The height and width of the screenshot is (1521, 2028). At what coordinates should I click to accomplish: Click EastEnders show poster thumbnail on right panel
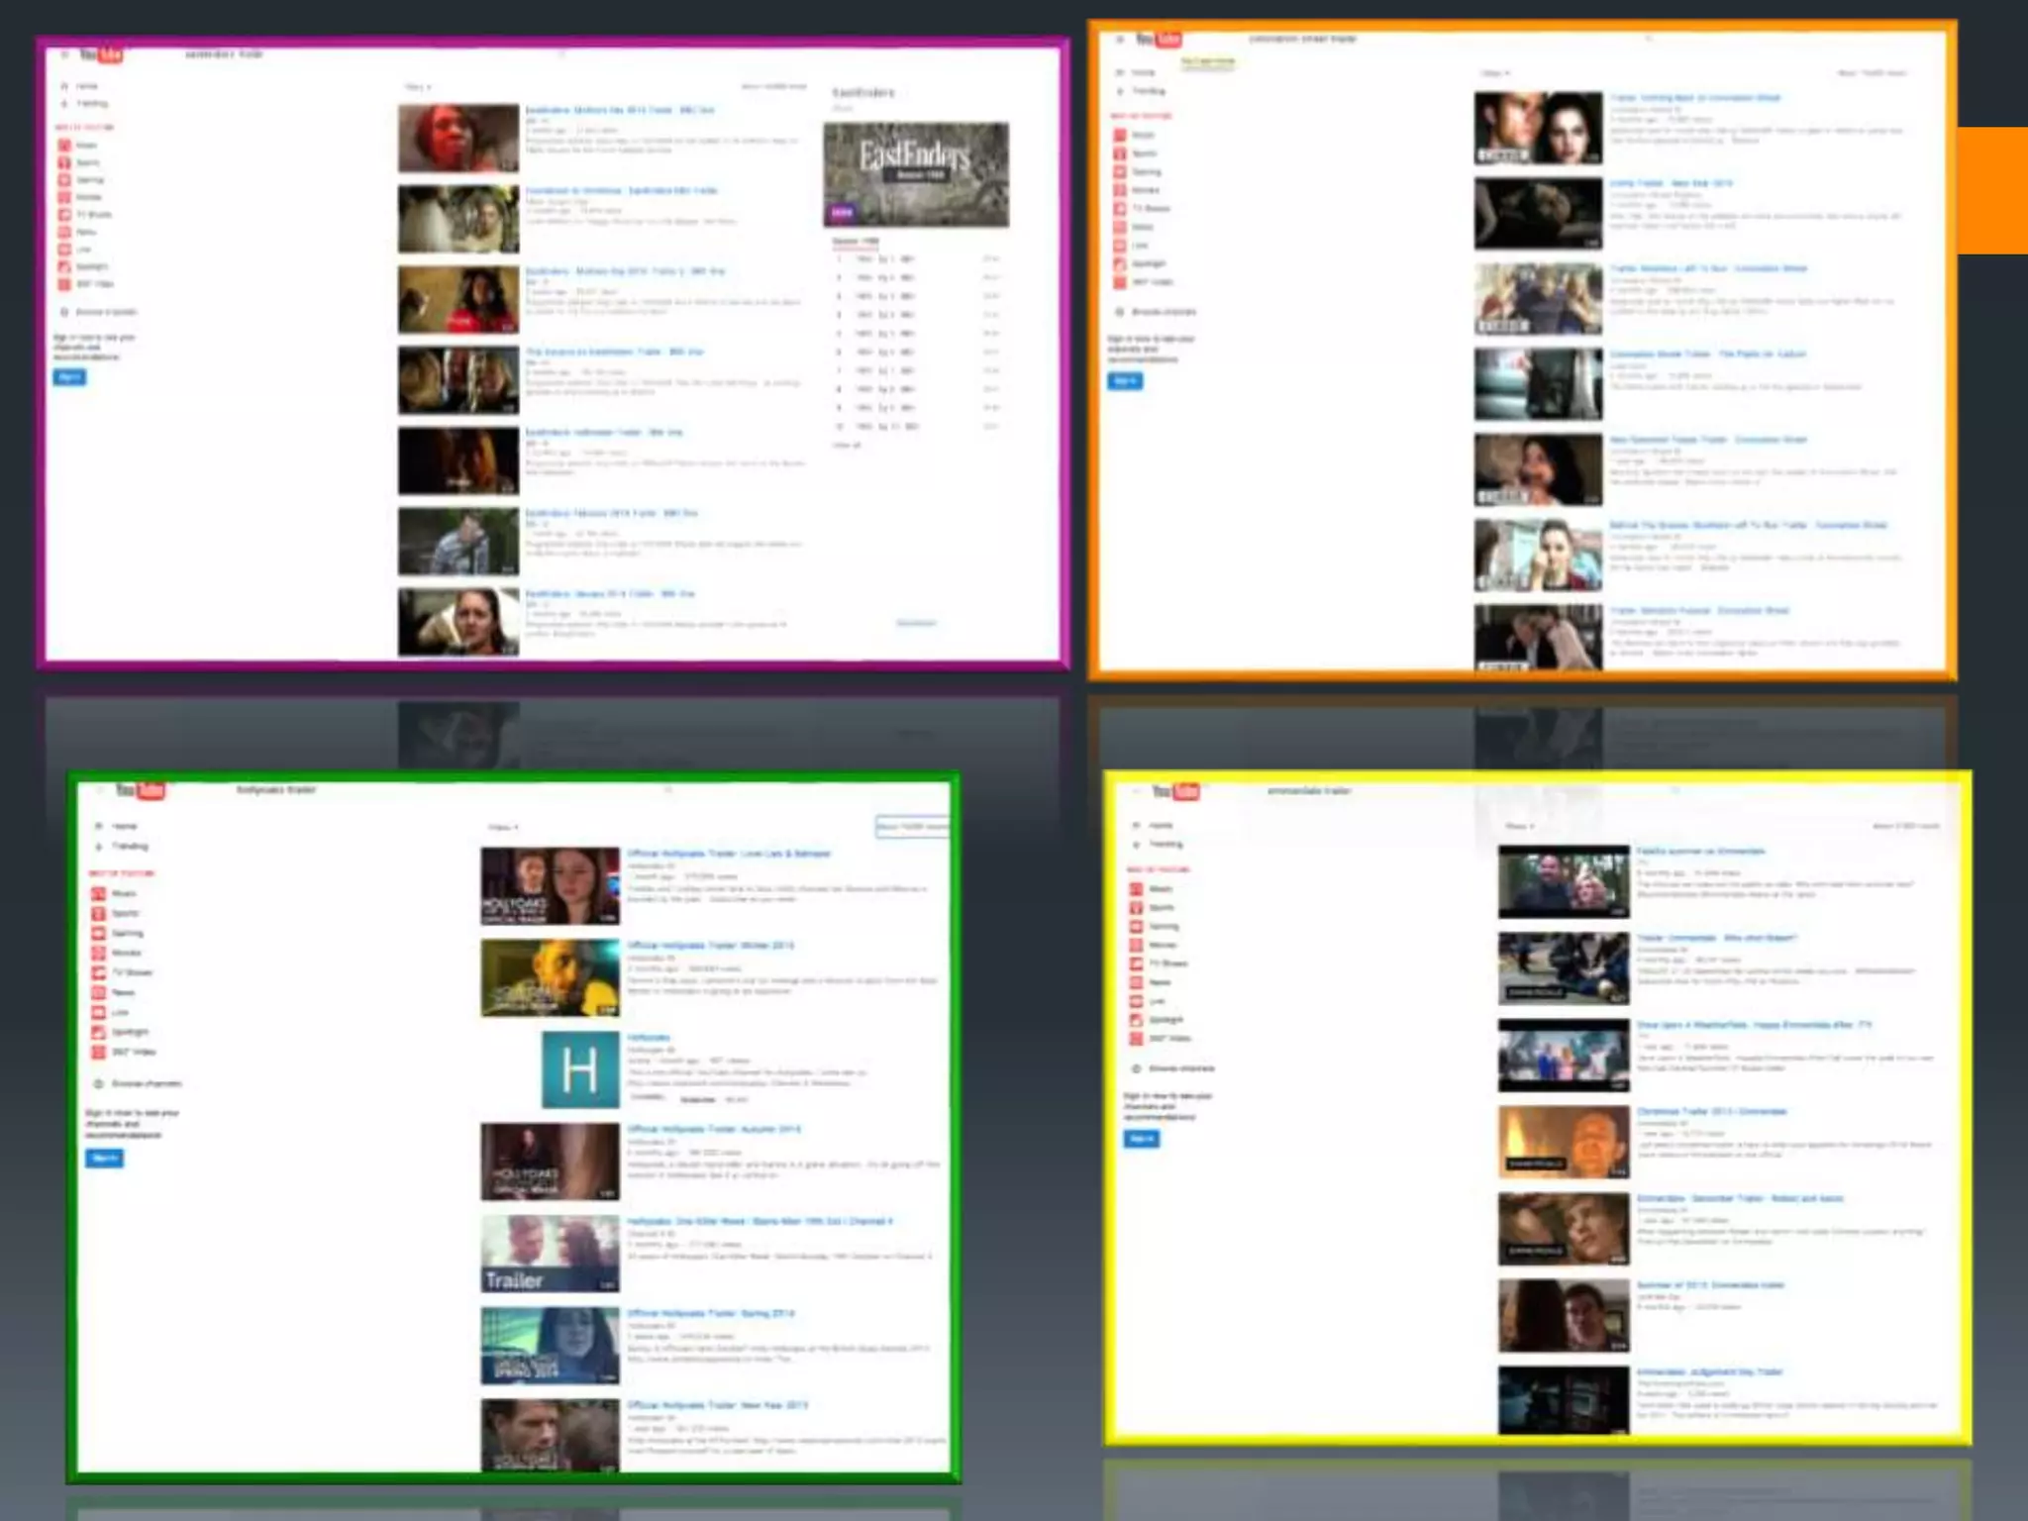coord(916,175)
